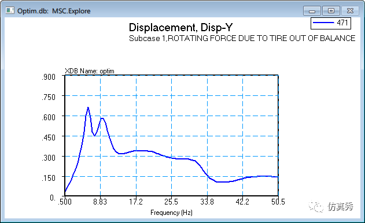This screenshot has width=365, height=223.
Task: Click the 33.8 x-axis value
Action: (207, 202)
